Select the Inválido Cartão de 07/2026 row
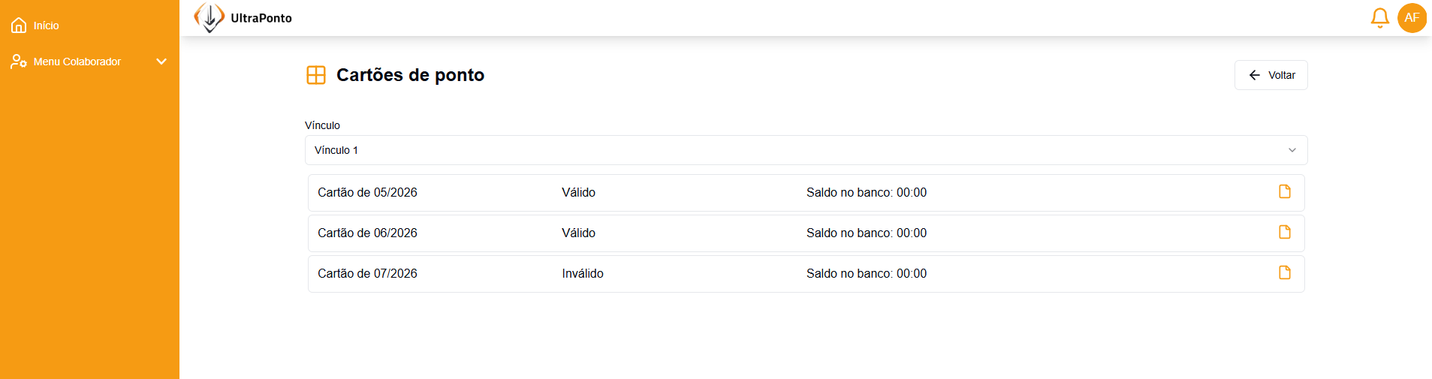This screenshot has width=1432, height=379. click(x=806, y=274)
